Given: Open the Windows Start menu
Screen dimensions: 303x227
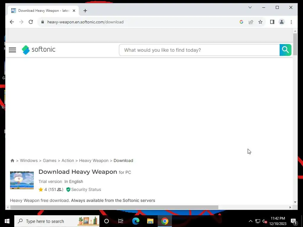Looking at the screenshot, I should click(x=7, y=221).
